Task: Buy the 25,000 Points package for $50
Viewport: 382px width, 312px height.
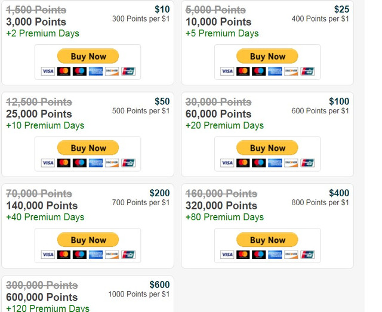Action: coord(88,148)
